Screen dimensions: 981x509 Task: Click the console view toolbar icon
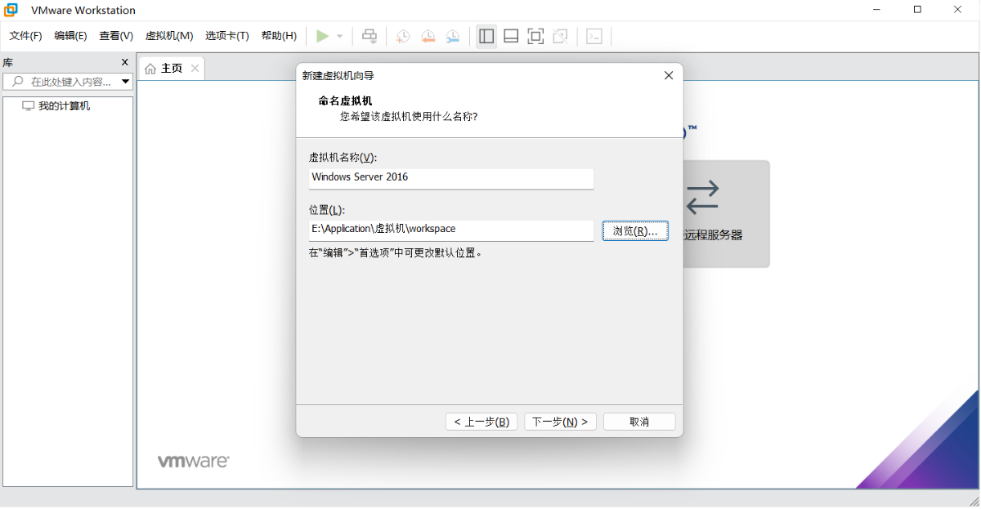(x=594, y=36)
